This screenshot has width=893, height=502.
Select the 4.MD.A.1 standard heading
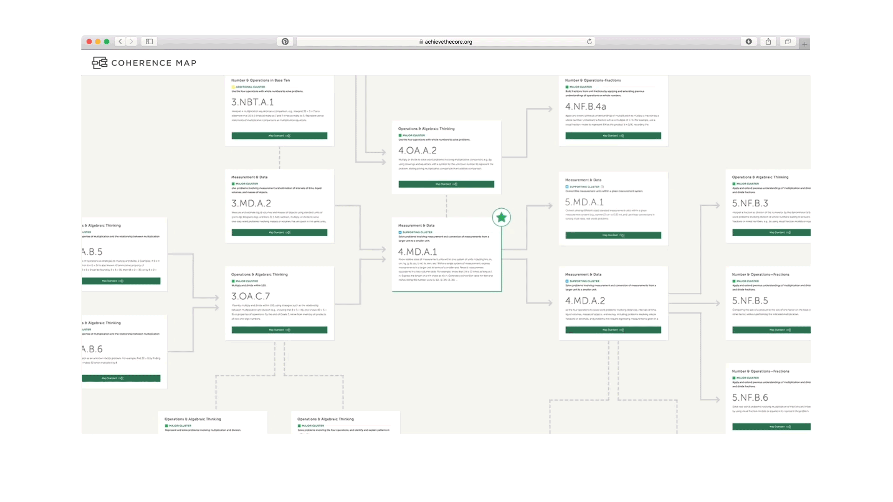click(418, 252)
